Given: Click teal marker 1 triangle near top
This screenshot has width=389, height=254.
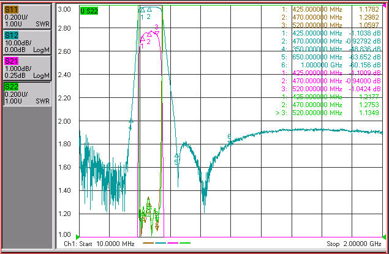Looking at the screenshot, I should tap(142, 10).
